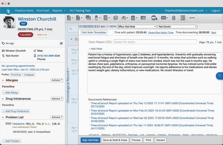Expand the eConsult Report 04/17/2025 chevron
223x145 pixels.
90,125
